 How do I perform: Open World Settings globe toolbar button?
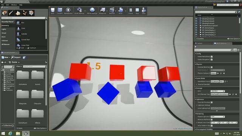[92, 11]
